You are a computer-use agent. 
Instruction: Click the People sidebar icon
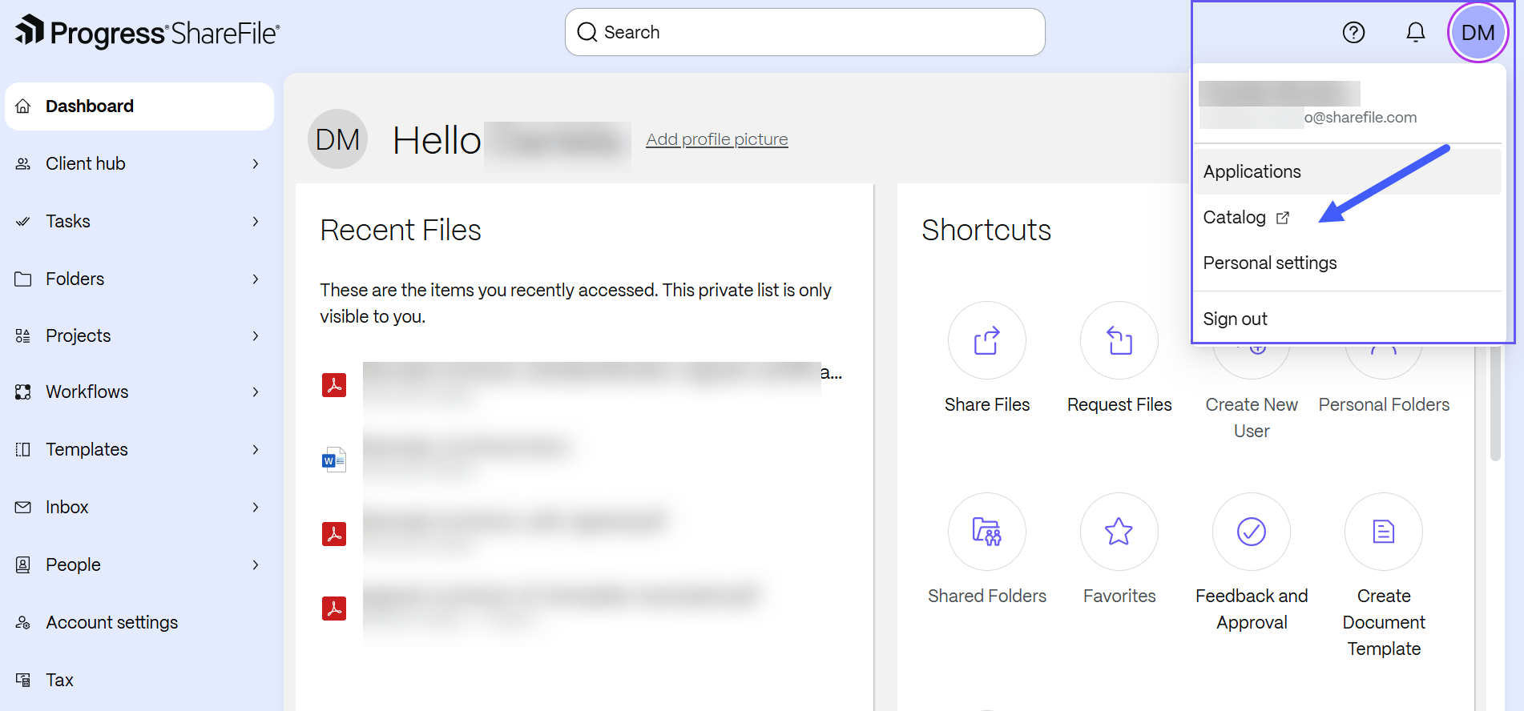(x=23, y=565)
